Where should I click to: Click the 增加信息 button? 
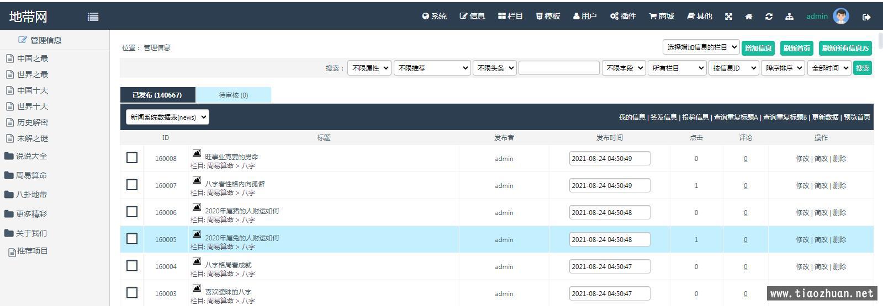pos(758,48)
